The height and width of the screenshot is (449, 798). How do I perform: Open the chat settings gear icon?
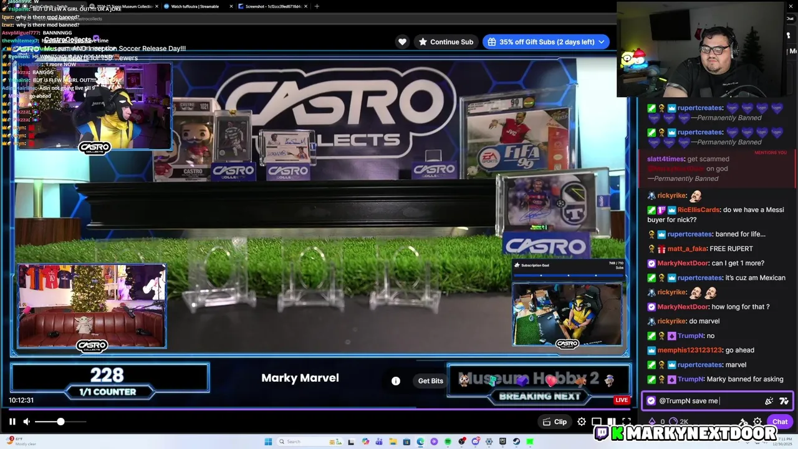(x=757, y=422)
